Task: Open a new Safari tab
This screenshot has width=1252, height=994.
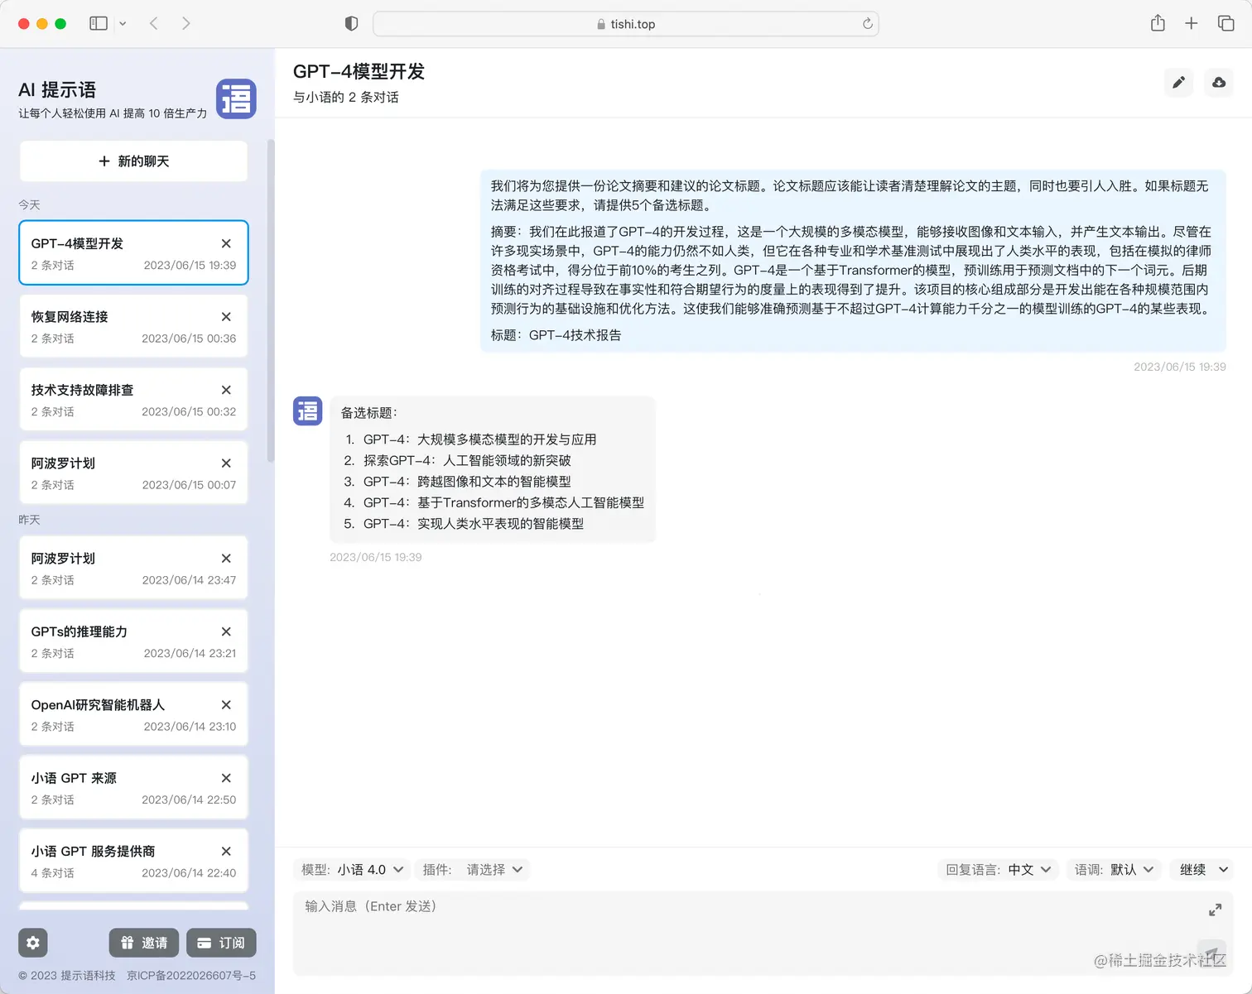Action: (x=1191, y=23)
